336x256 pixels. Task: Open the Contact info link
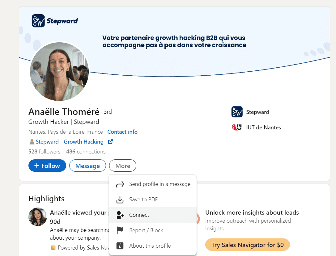(122, 132)
